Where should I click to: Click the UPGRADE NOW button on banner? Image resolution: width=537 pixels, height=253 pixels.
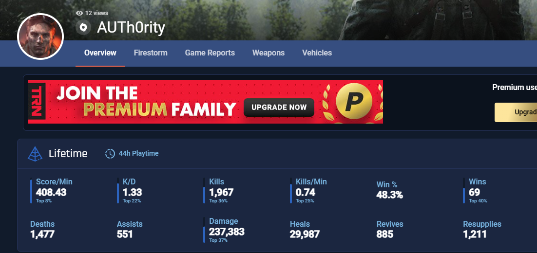pos(279,108)
